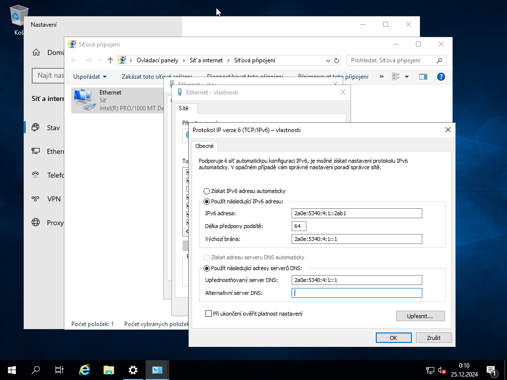Screen dimensions: 507x380
Task: Click the Alternativní server DNS input field
Action: 356,292
